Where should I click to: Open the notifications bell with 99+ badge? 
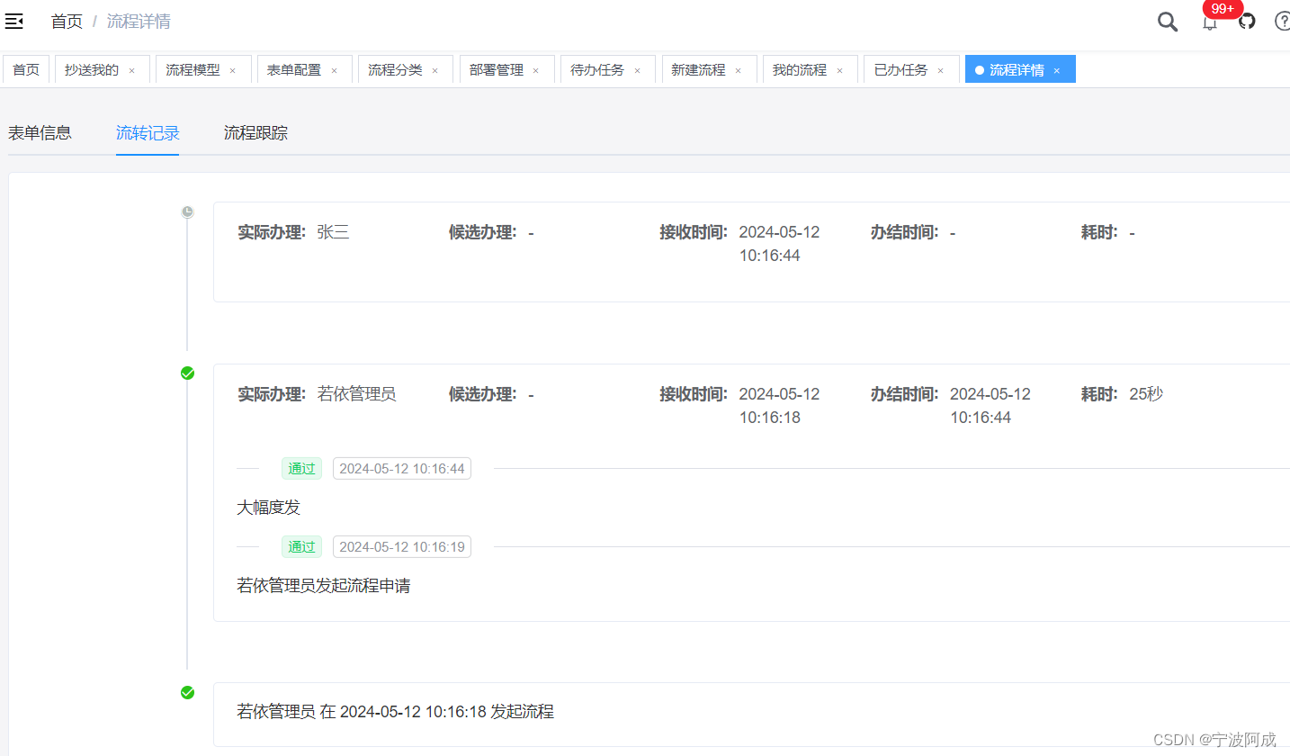(1211, 22)
